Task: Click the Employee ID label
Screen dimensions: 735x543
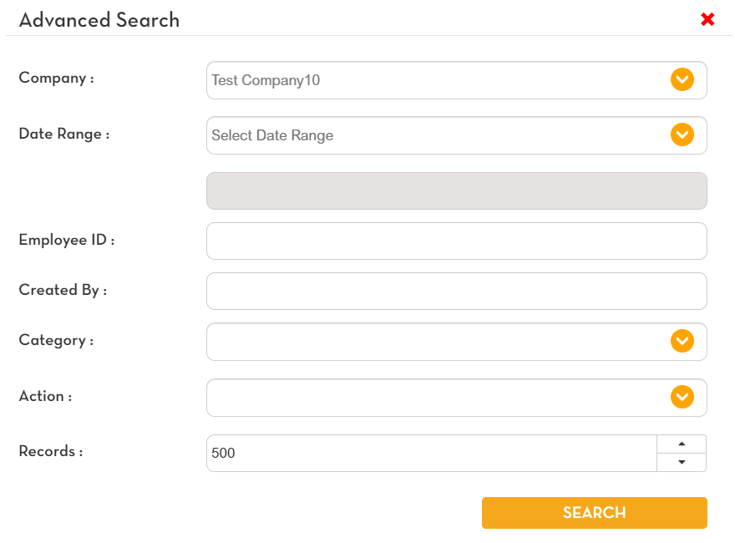Action: click(x=66, y=240)
